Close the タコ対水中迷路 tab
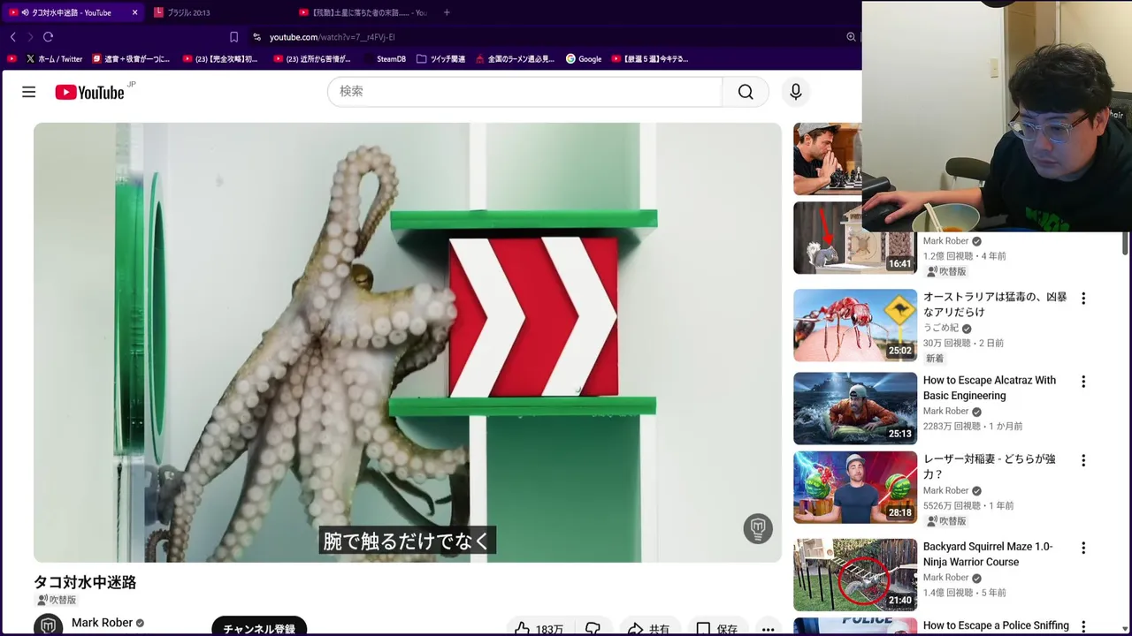Screen dimensions: 1132x636 point(134,12)
